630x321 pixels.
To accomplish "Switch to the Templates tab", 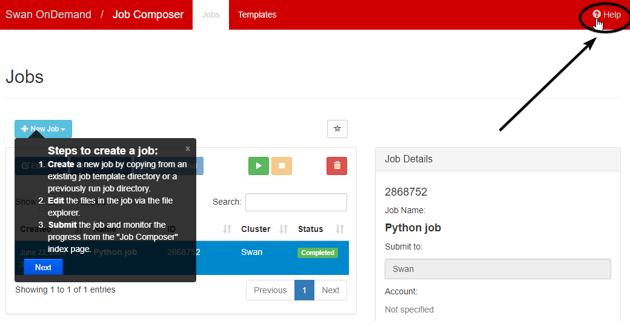I will coord(257,15).
